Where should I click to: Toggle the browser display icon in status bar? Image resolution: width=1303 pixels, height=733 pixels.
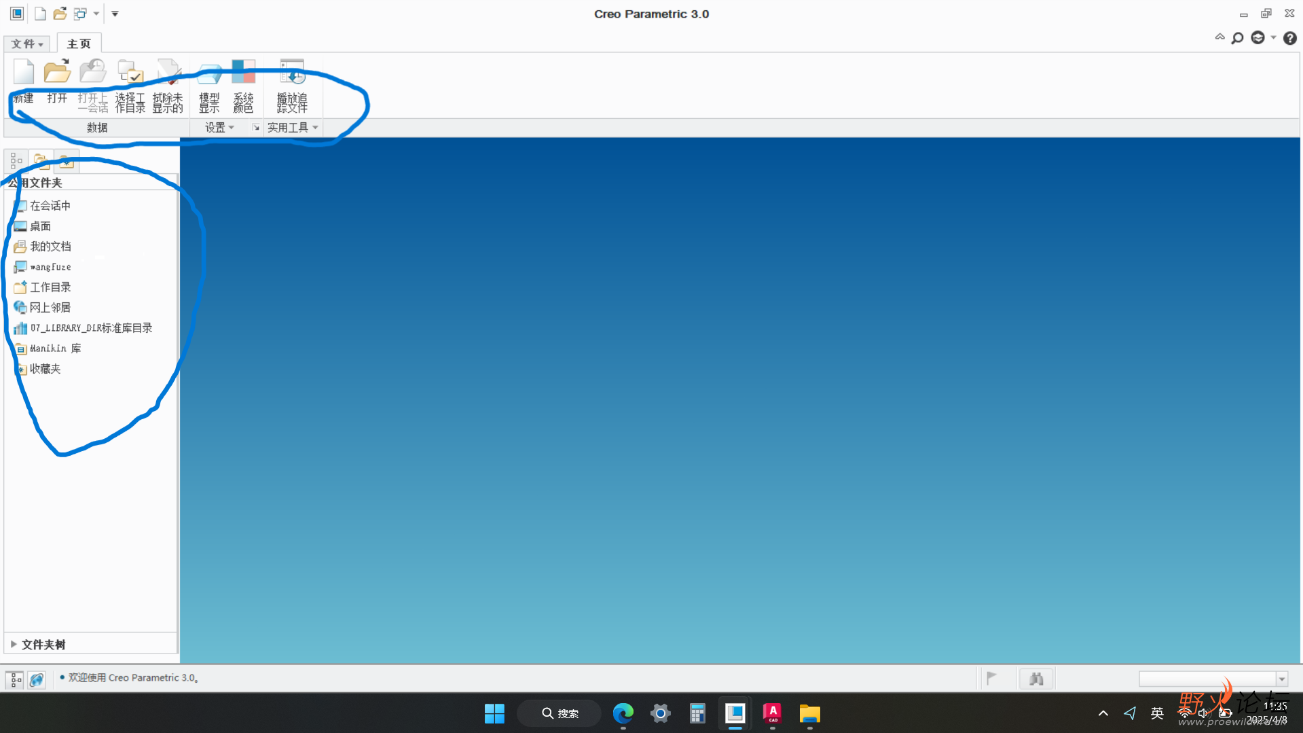coord(37,679)
